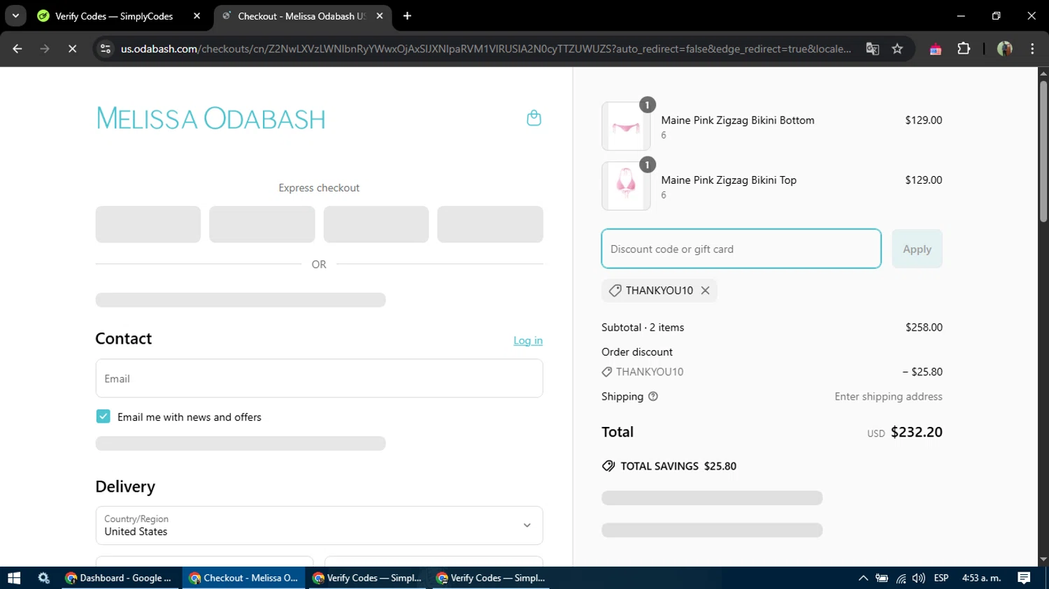Switch to Checkout - Melissa O... taskbar window

tap(244, 578)
